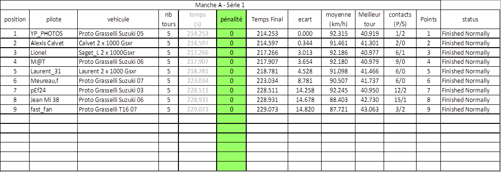Image resolution: width=501 pixels, height=172 pixels.
Task: Select the contacts cell showing 12/2
Action: point(400,91)
